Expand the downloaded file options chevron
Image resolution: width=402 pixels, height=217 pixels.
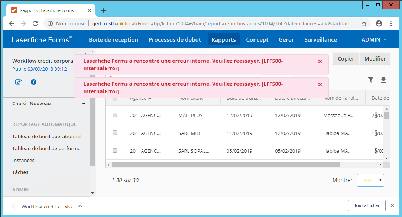80,206
